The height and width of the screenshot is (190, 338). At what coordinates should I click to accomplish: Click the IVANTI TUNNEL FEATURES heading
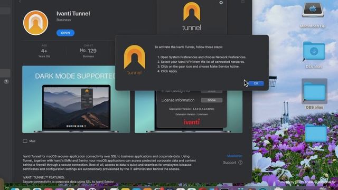click(43, 177)
